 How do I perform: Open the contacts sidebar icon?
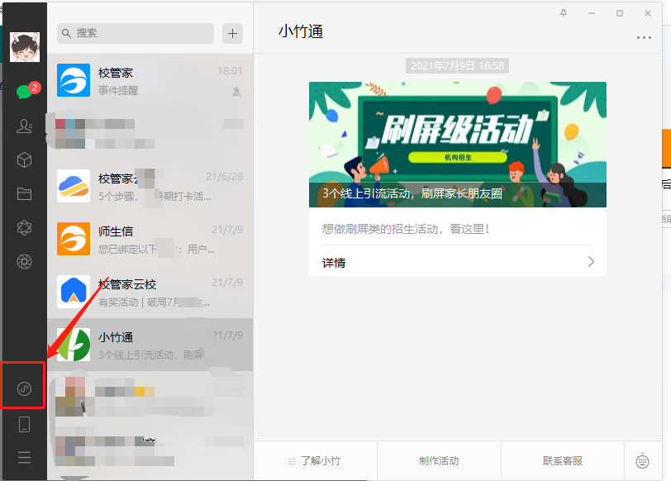[25, 126]
